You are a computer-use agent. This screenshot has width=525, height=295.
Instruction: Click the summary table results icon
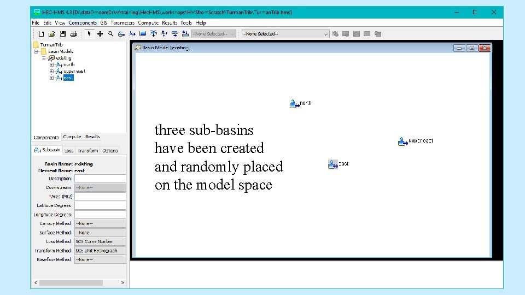(x=367, y=34)
